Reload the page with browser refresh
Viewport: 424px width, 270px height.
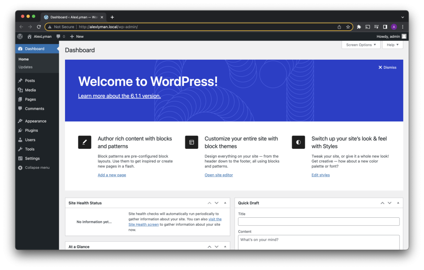tap(39, 27)
